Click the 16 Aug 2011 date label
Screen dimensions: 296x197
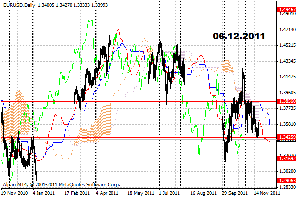(x=203, y=193)
